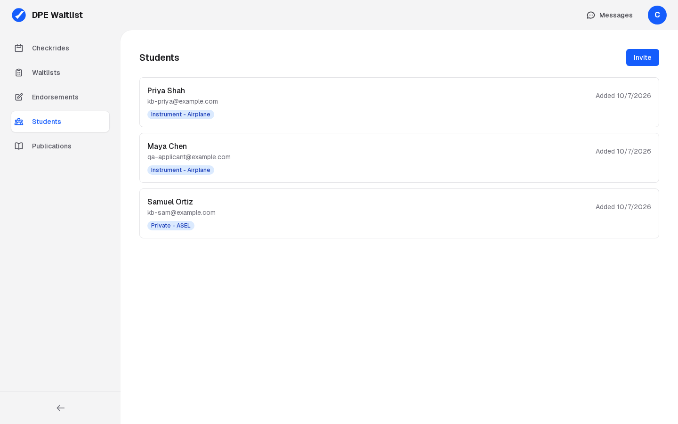This screenshot has width=678, height=424.
Task: Click the Checkrides calendar icon
Action: (19, 48)
